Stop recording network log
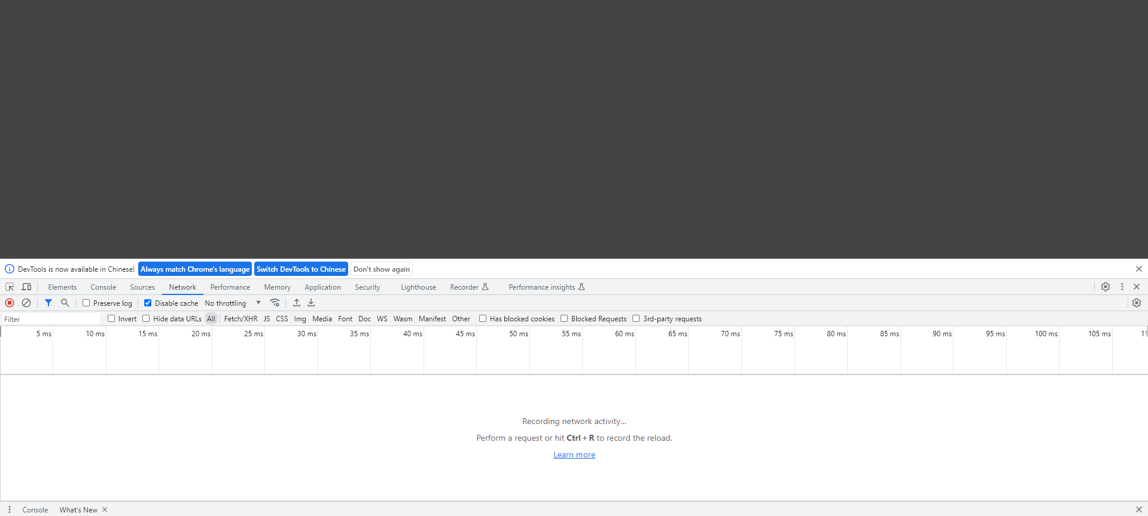This screenshot has width=1148, height=516. pyautogui.click(x=10, y=303)
